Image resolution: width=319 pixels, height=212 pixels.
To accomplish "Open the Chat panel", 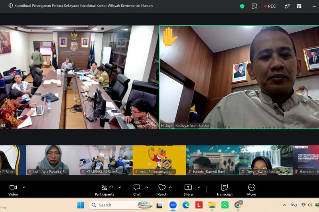I will [137, 190].
